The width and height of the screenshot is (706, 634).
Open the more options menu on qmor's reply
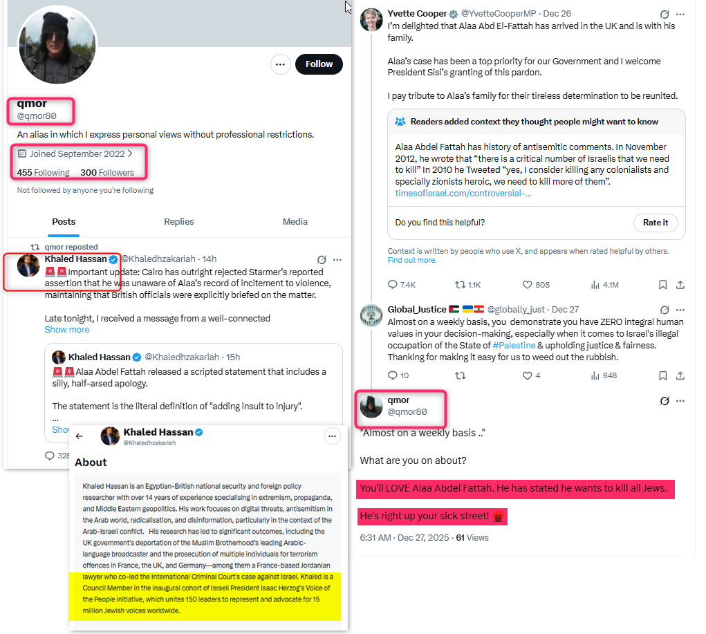(680, 401)
